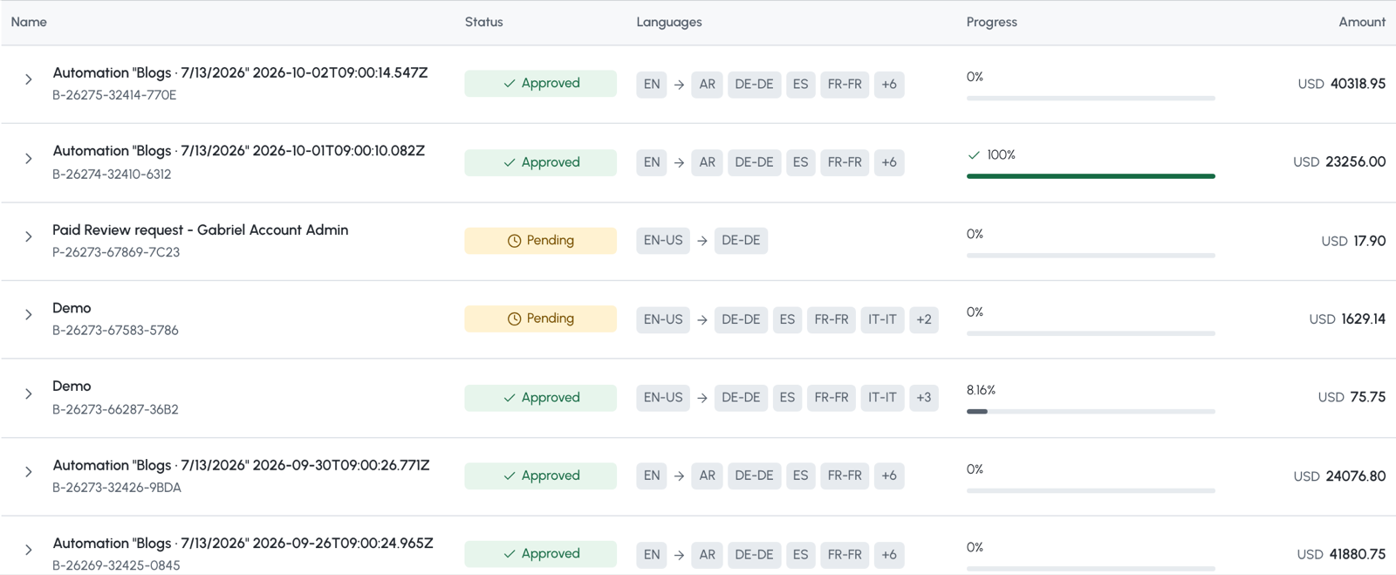Image resolution: width=1396 pixels, height=575 pixels.
Task: Expand the row B-26275-32414-770E
Action: point(28,79)
